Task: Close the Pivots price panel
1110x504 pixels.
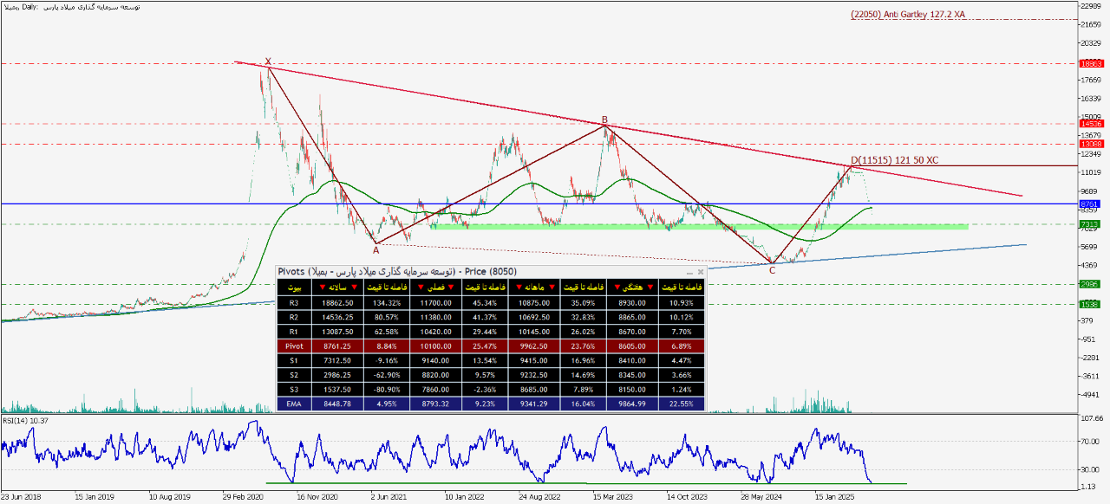Action: [x=701, y=272]
